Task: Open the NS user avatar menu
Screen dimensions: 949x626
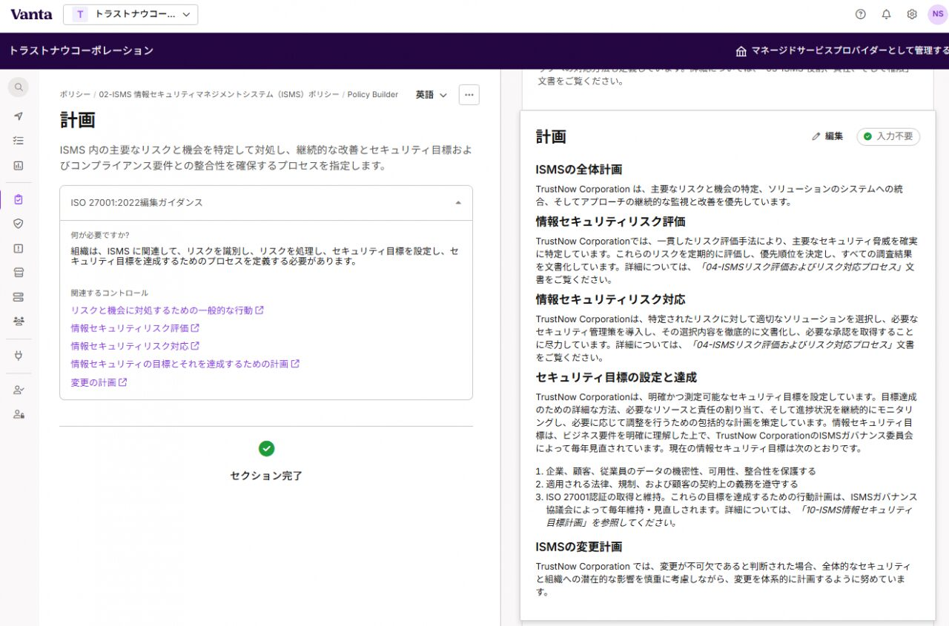Action: pos(937,14)
